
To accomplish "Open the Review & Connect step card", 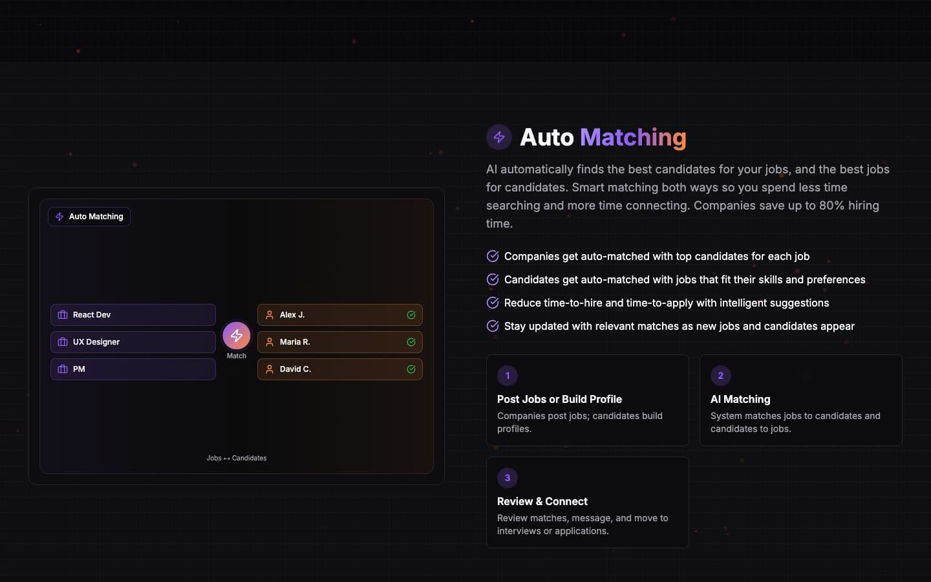I will click(x=588, y=502).
